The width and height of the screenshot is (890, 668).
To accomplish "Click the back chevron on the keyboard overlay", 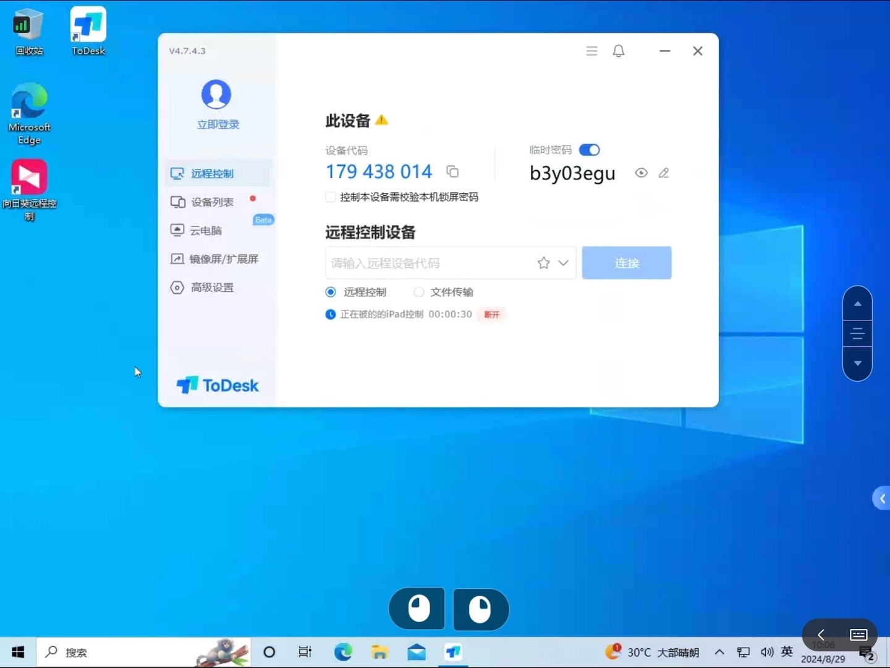I will (821, 635).
